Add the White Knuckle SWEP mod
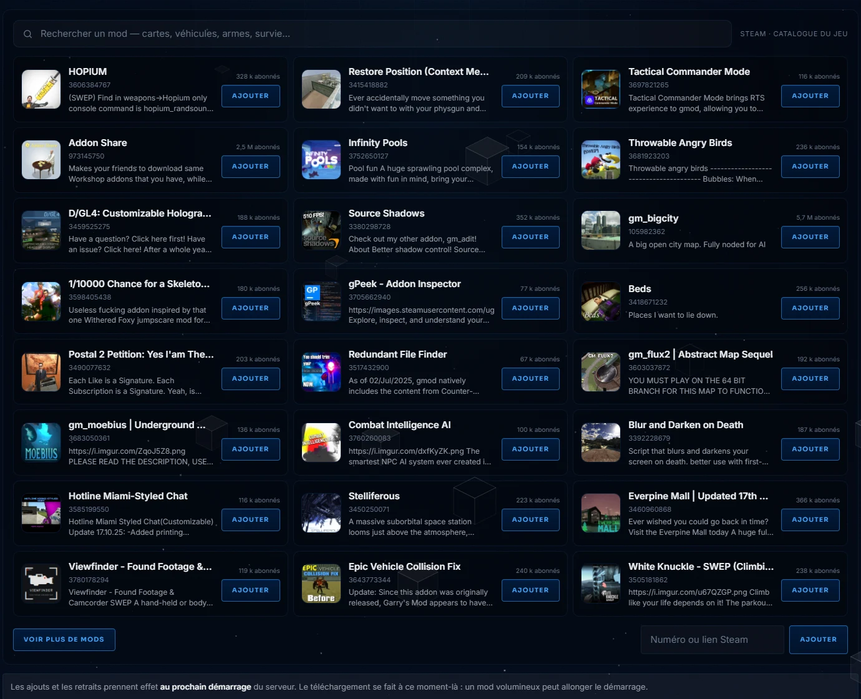The width and height of the screenshot is (861, 699). click(x=810, y=590)
